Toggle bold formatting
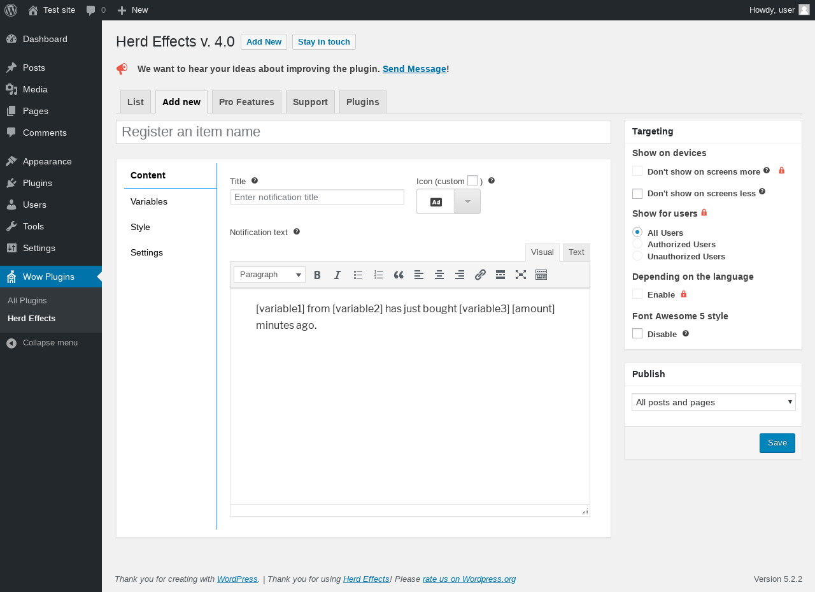 coord(317,275)
